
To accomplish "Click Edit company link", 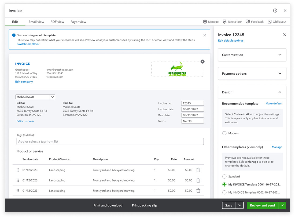I will (24, 82).
